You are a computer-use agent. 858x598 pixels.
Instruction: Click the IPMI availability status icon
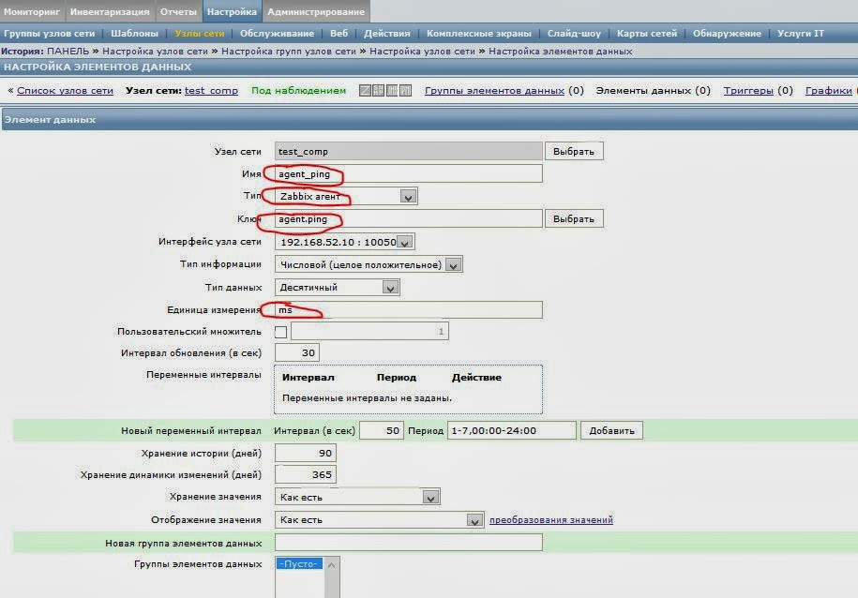coord(392,90)
